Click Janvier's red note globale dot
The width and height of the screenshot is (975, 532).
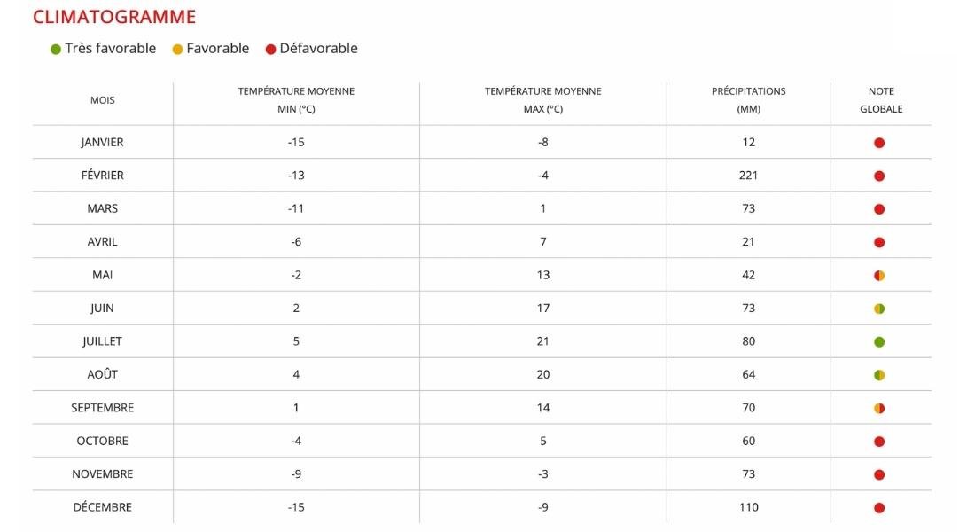[x=879, y=143]
